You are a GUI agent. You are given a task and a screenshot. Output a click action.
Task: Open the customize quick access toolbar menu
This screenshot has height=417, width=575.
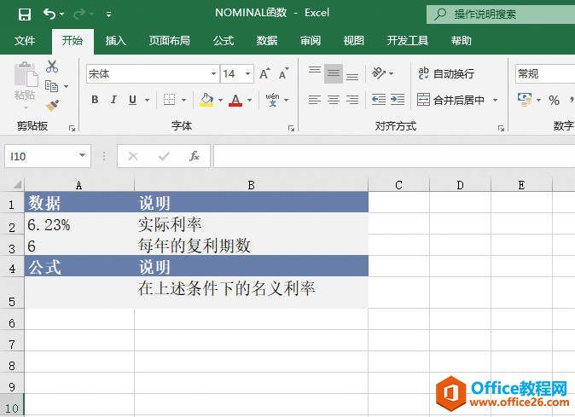108,14
